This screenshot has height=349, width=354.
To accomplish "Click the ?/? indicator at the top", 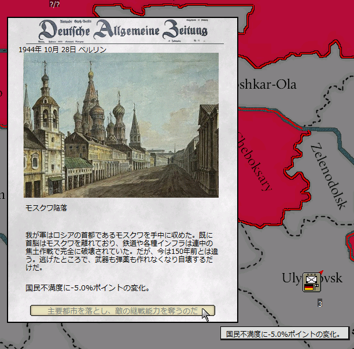I will point(54,4).
